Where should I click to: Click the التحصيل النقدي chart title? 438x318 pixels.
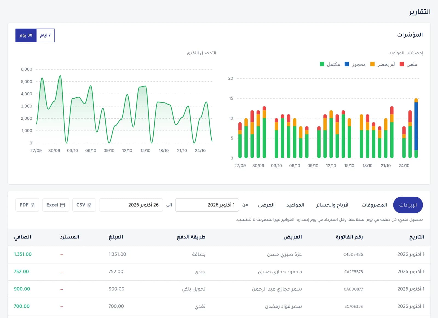201,53
